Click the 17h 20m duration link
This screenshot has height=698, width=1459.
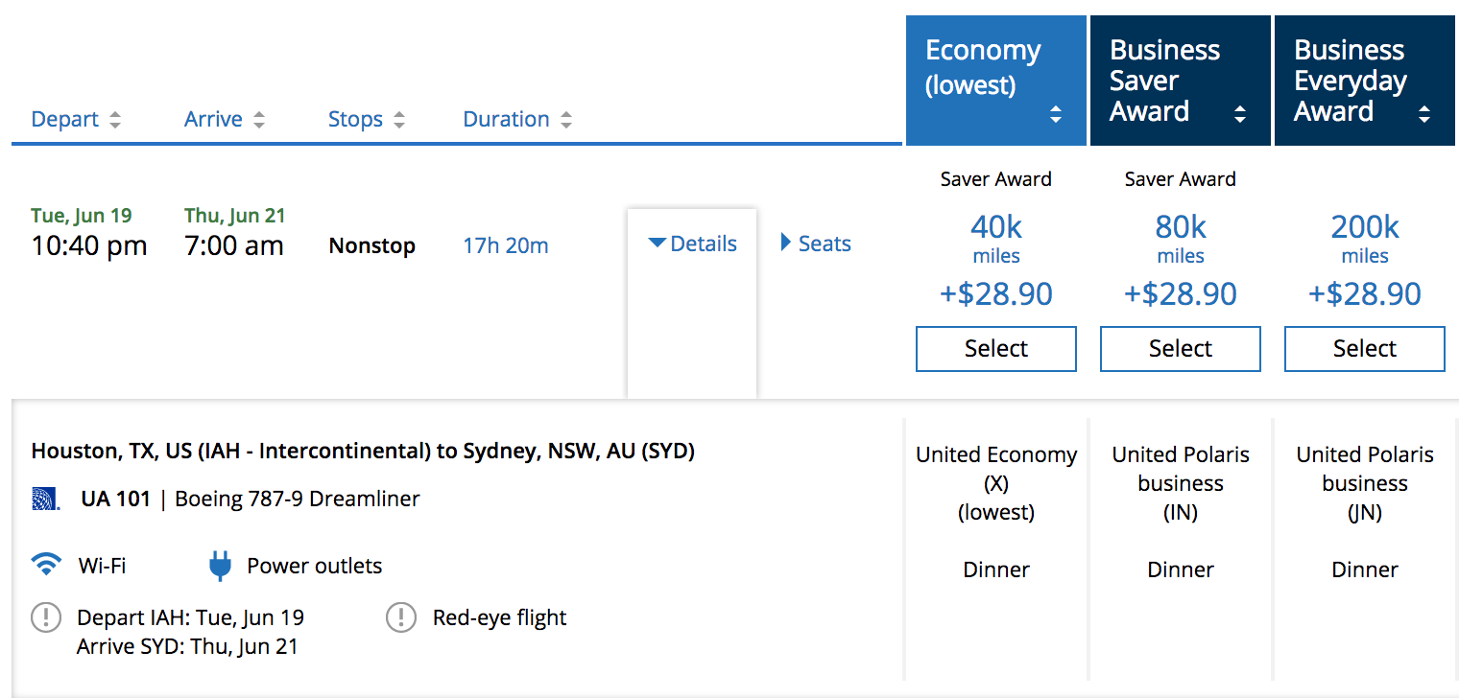[506, 245]
